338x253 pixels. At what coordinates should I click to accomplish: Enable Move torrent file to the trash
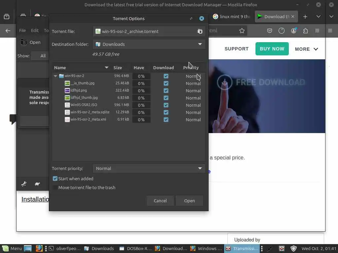tap(55, 187)
